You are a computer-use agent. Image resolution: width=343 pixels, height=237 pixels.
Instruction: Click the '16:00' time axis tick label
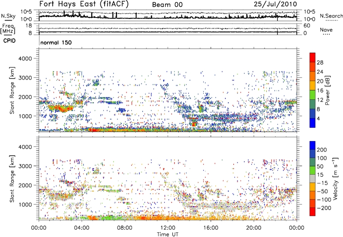click(x=211, y=228)
